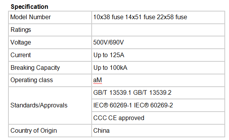Click the Specification heading
229x140 pixels.
coord(30,7)
